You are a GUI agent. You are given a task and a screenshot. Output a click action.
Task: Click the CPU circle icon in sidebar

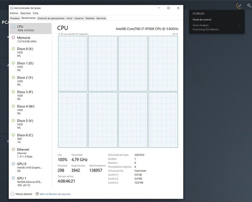pos(14,26)
